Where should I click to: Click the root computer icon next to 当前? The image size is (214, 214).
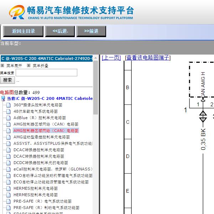coord(3,98)
